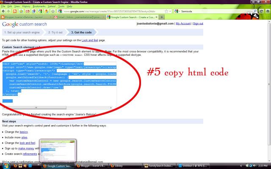Reload the page
This screenshot has width=271, height=169.
coord(261,11)
